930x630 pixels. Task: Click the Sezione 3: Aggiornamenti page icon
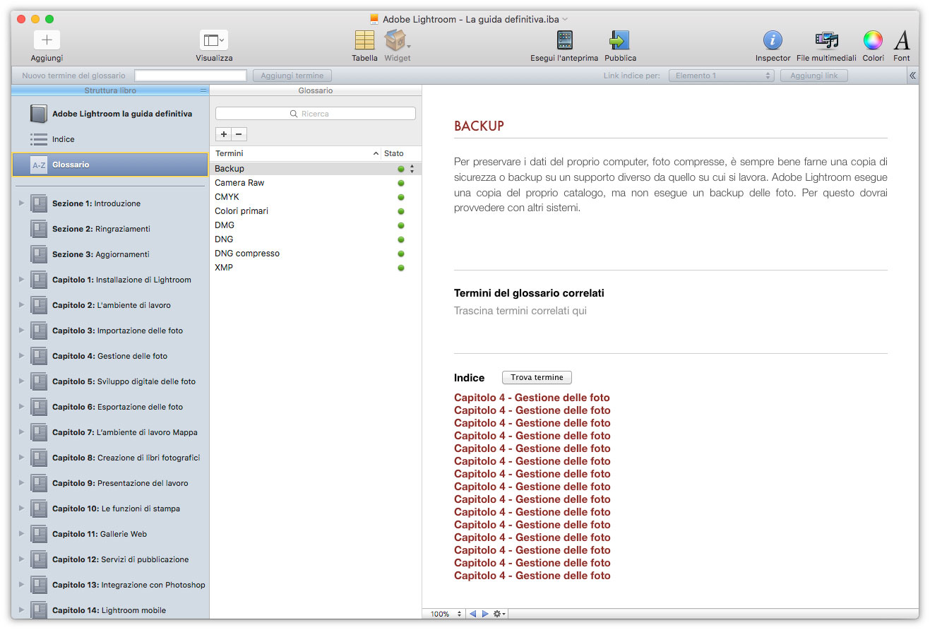pos(39,254)
